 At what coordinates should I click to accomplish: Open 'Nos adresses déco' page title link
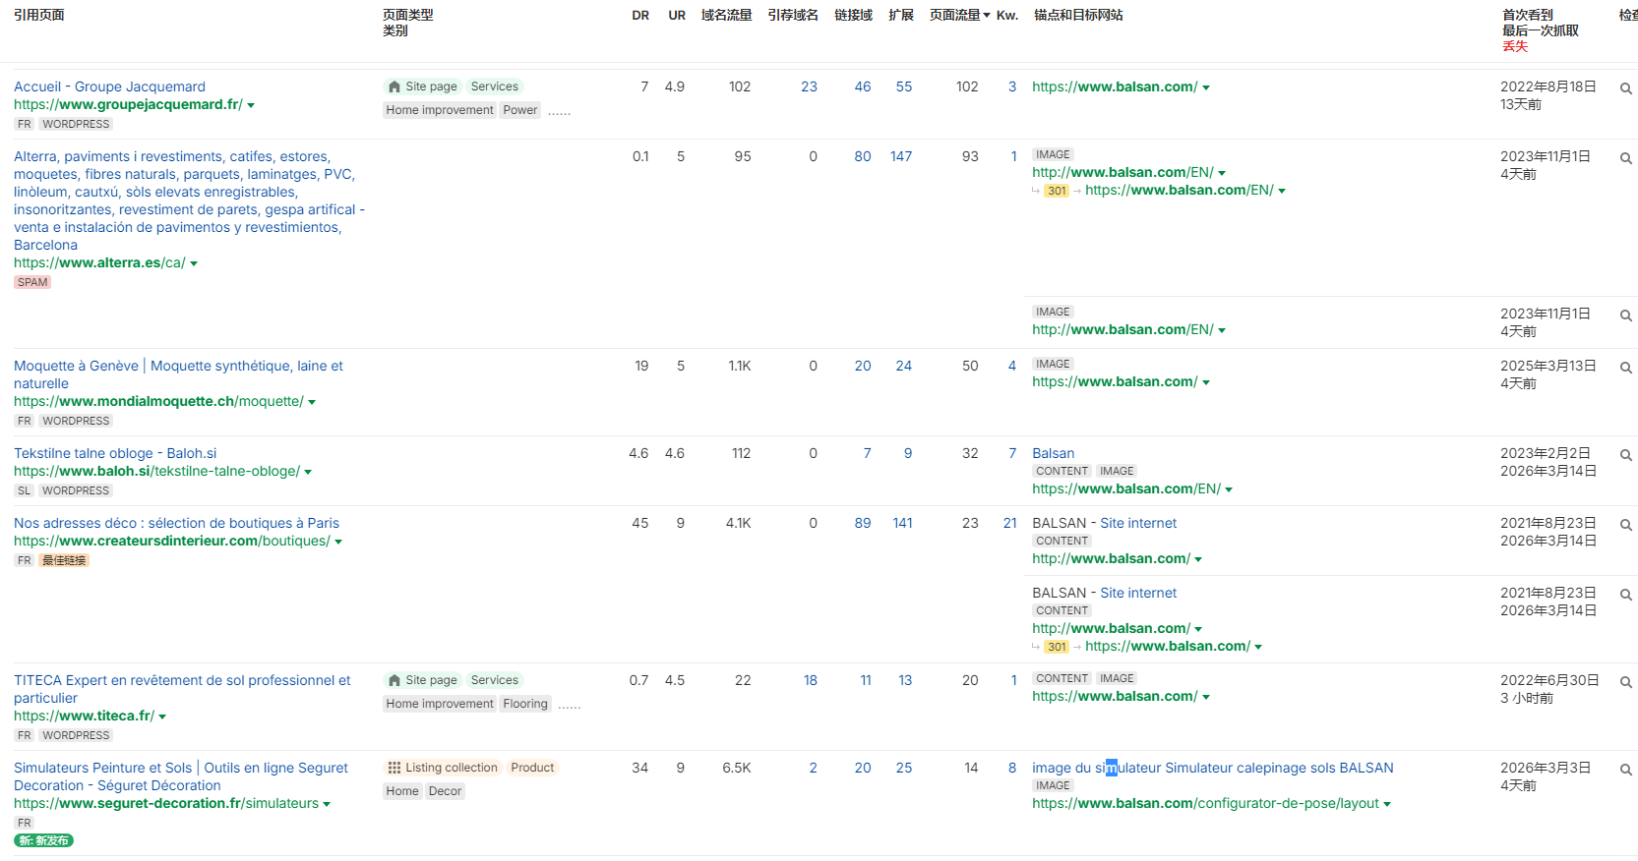tap(176, 523)
